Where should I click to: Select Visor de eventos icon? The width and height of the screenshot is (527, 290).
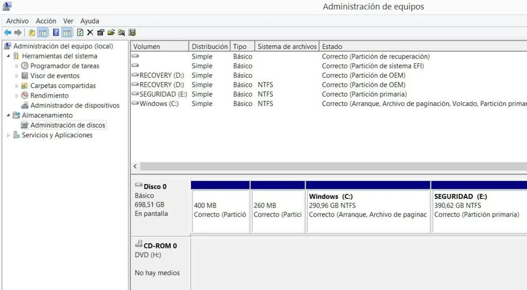point(25,76)
